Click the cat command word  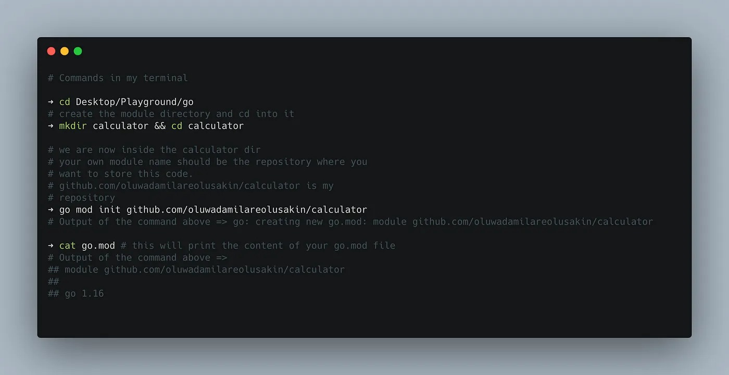(67, 246)
